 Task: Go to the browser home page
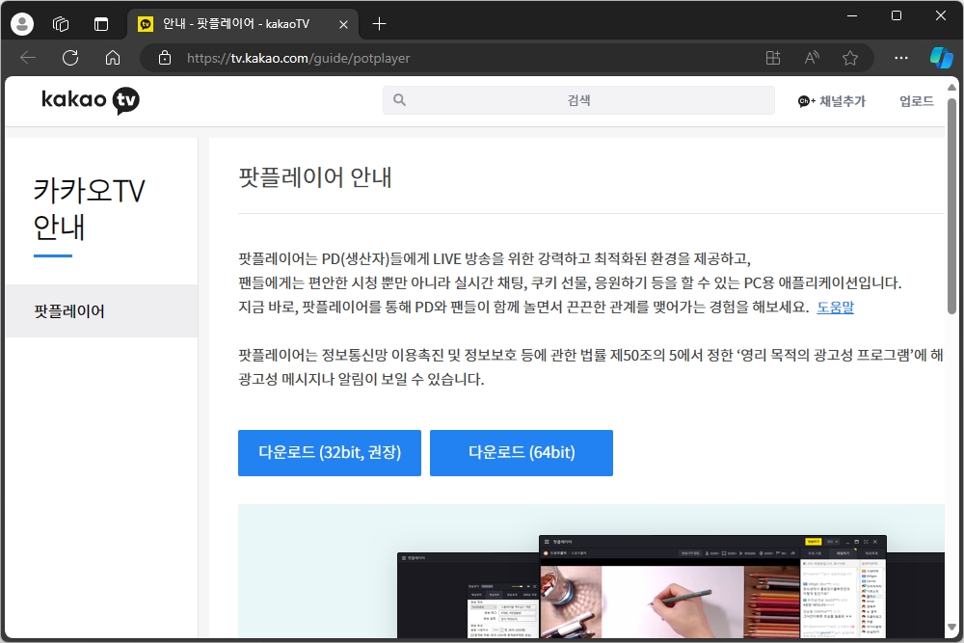[113, 58]
